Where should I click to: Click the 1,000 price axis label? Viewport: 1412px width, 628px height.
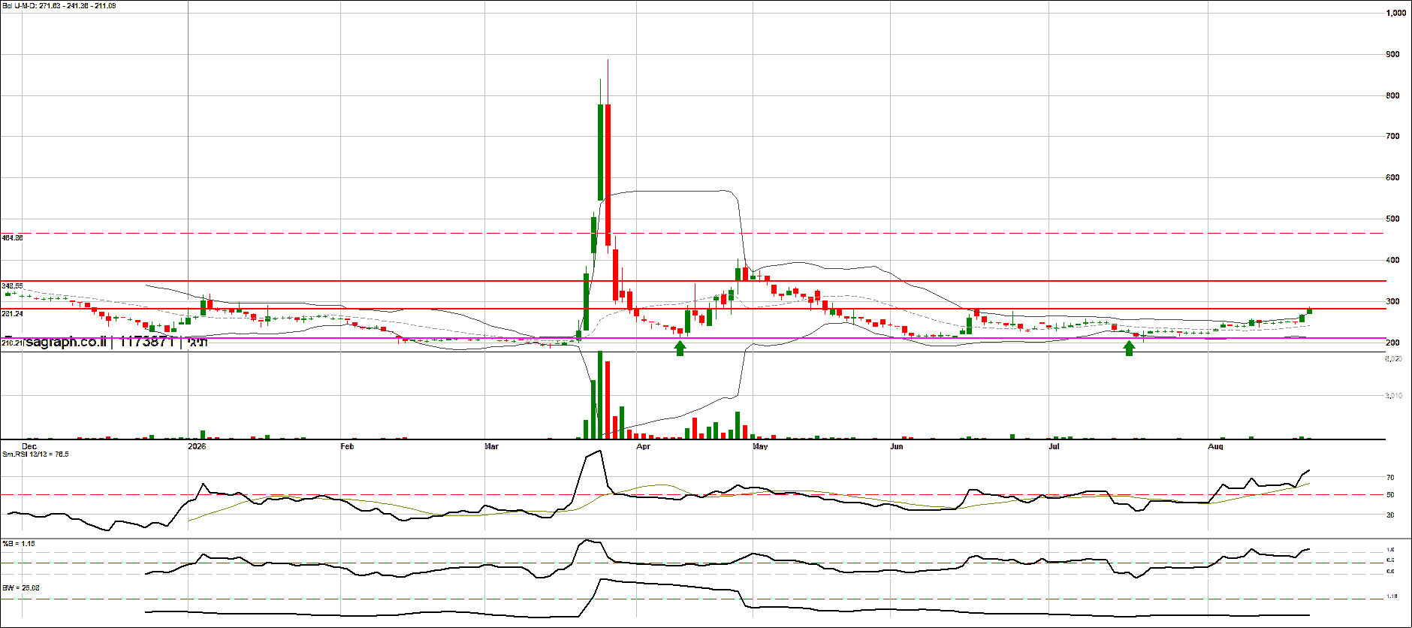coord(1396,13)
